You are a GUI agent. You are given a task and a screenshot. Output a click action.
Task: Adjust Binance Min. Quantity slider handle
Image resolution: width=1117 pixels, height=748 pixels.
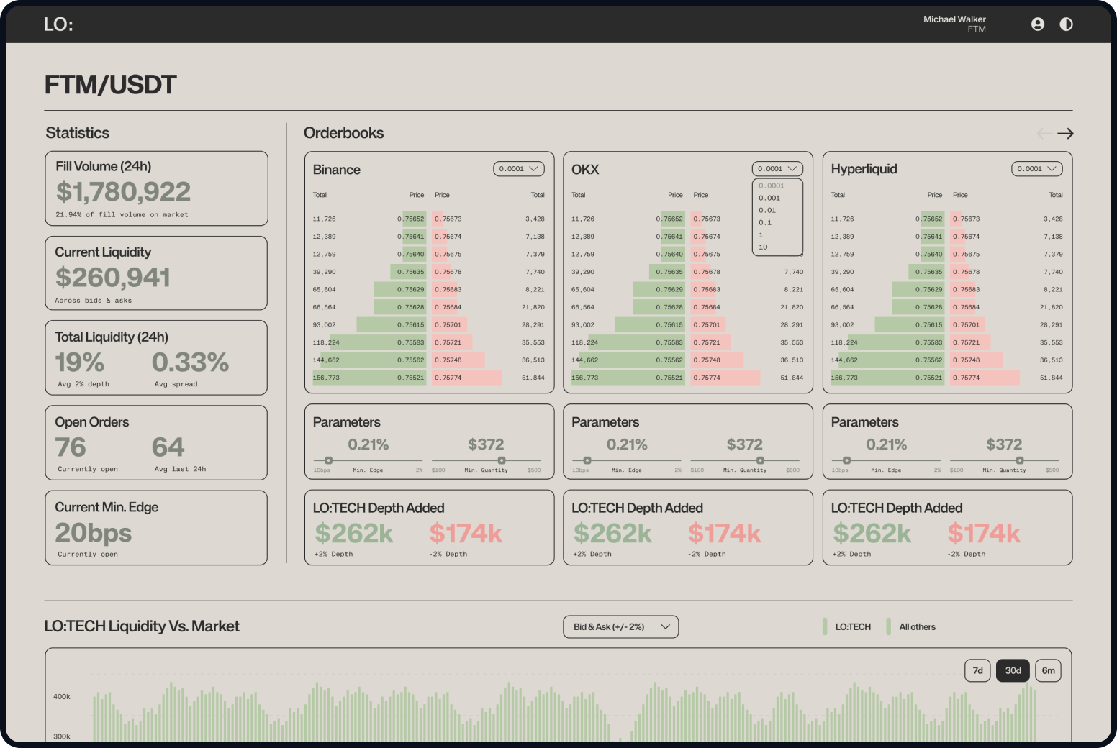(502, 460)
